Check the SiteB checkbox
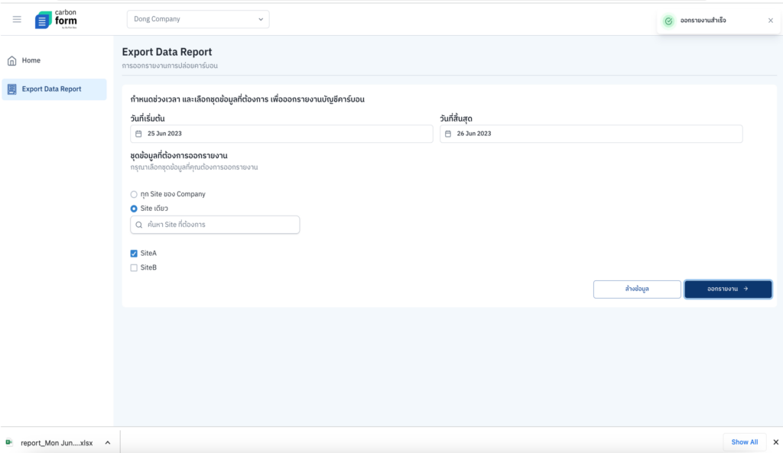This screenshot has width=783, height=453. (x=134, y=267)
